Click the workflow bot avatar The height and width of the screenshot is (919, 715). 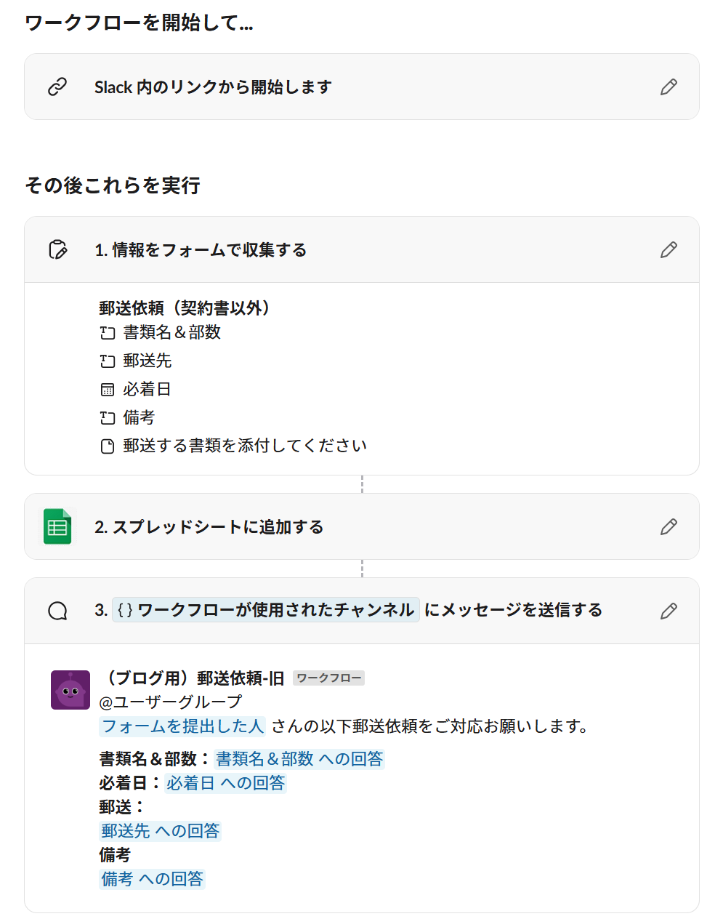click(x=70, y=690)
